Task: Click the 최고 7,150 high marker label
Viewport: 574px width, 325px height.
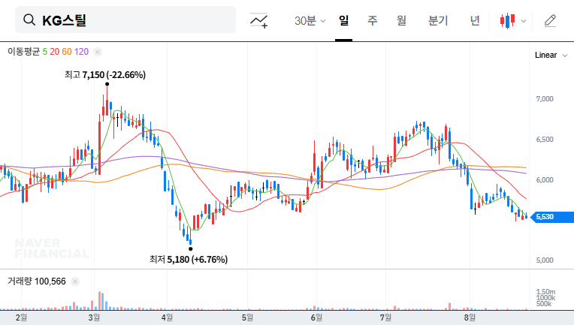Action: click(105, 75)
